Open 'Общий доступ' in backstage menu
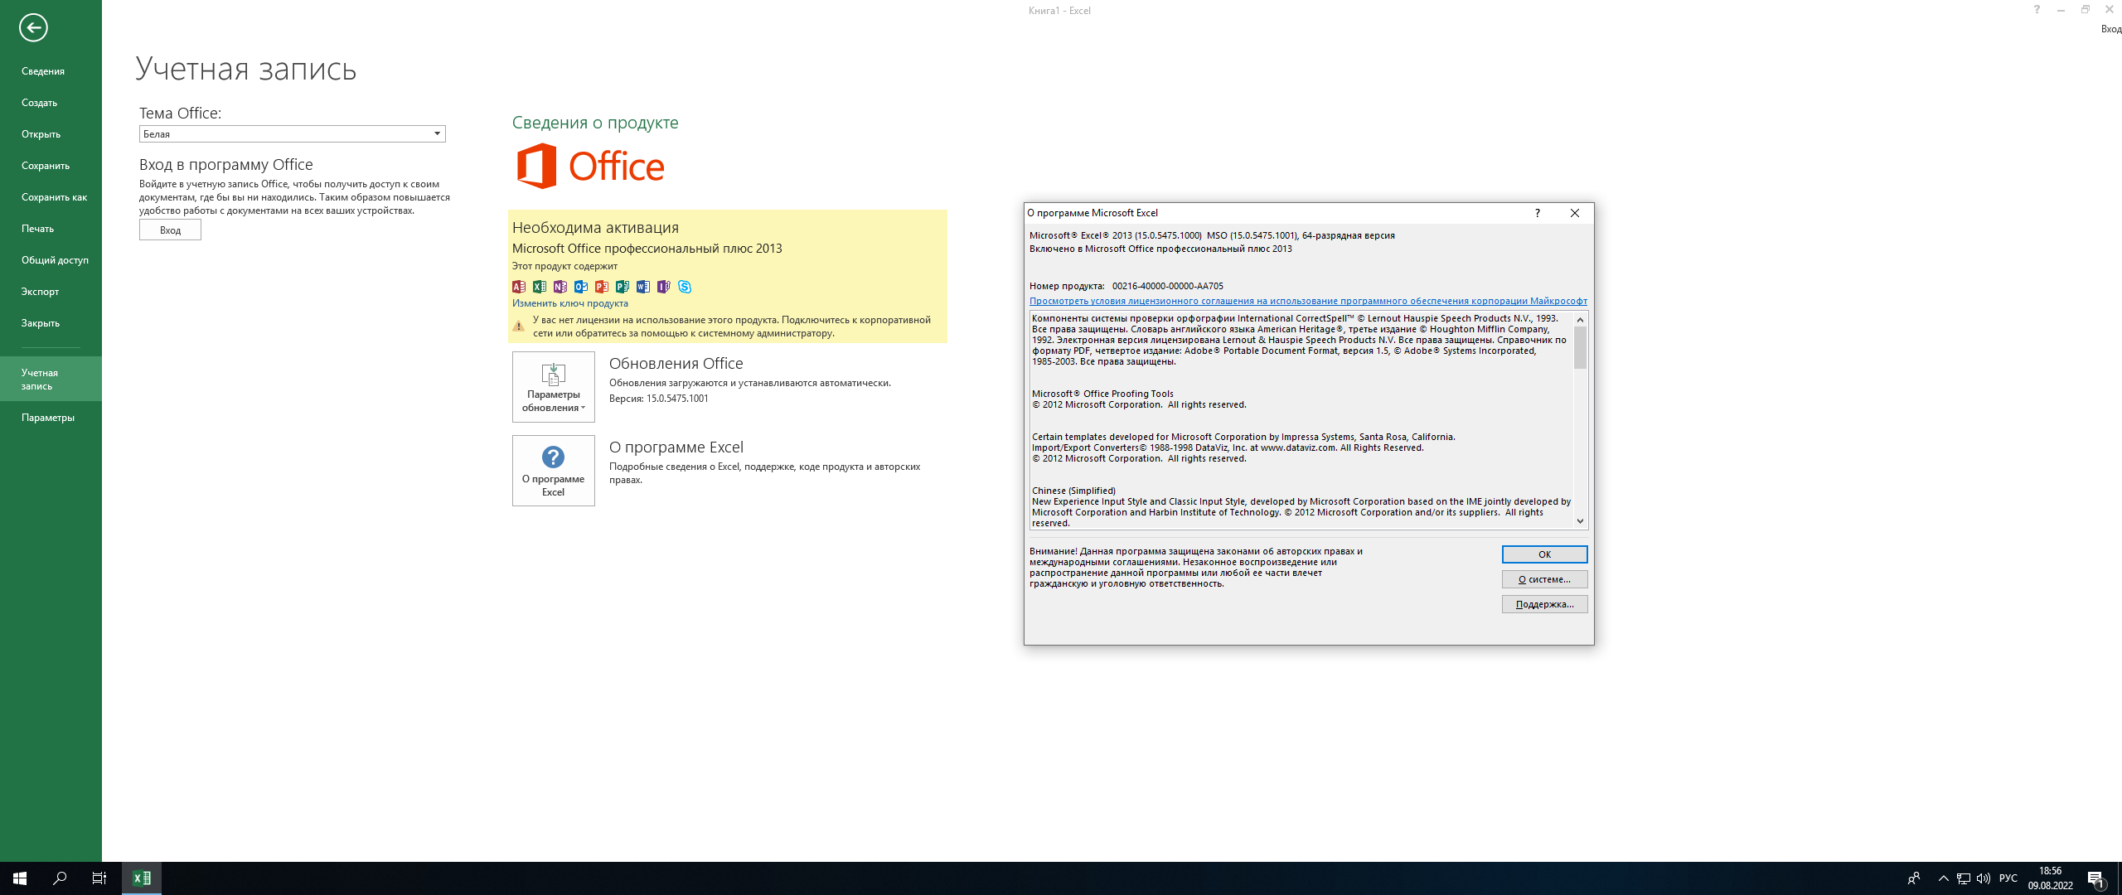Screen dimensions: 2122x895 (x=51, y=260)
